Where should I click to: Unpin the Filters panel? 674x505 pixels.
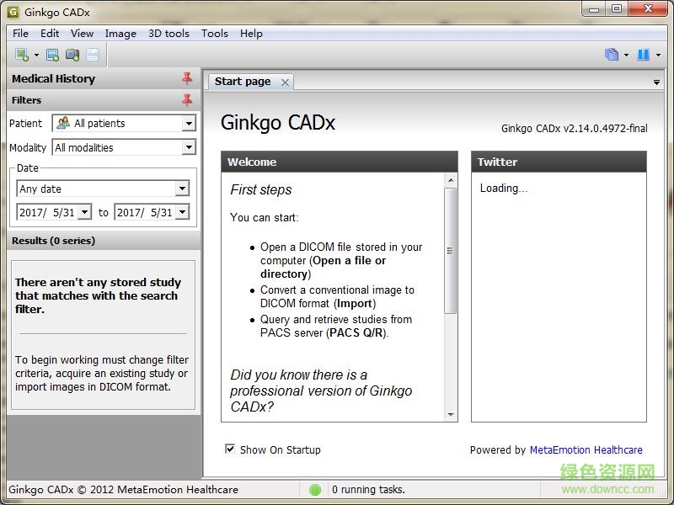point(185,100)
